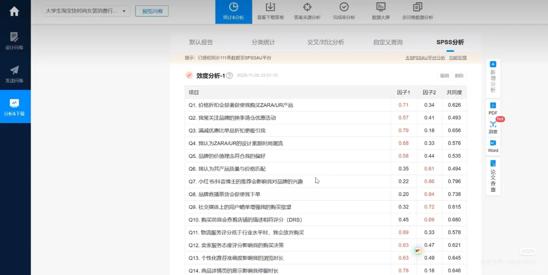Open the questionnaire selection dropdown

86,11
